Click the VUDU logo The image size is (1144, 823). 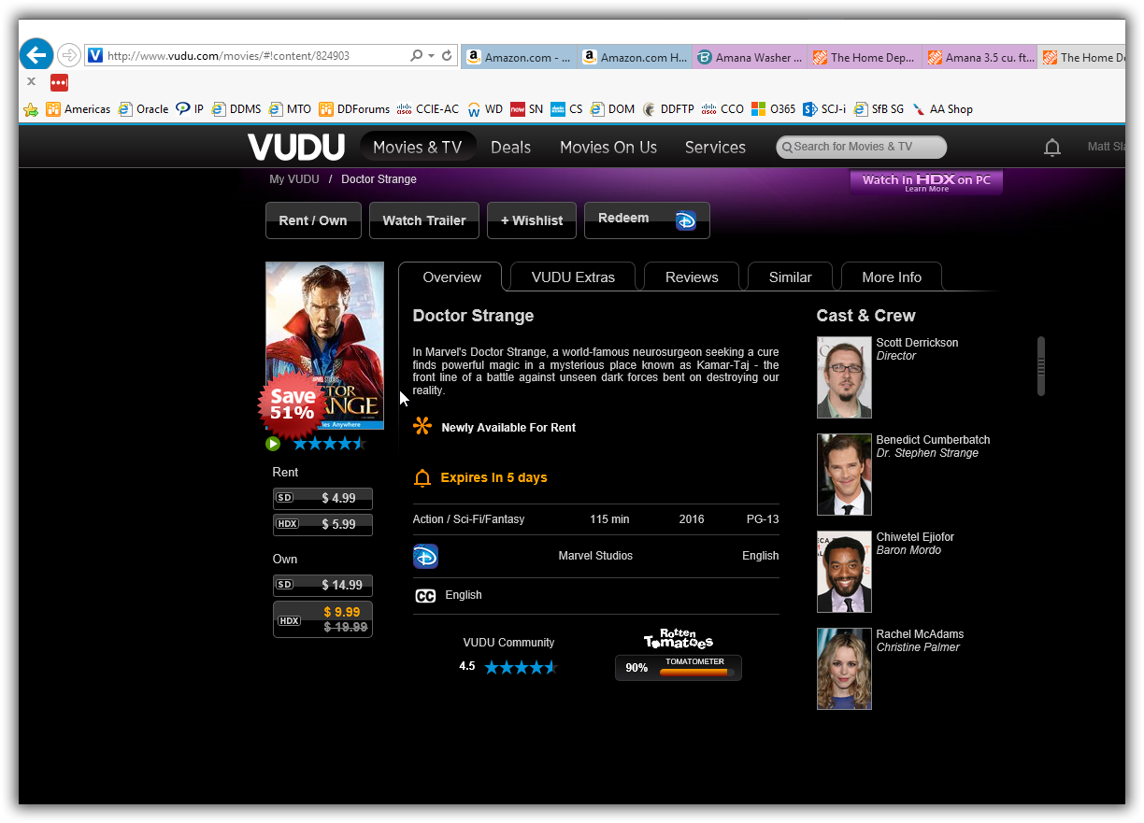pyautogui.click(x=295, y=147)
